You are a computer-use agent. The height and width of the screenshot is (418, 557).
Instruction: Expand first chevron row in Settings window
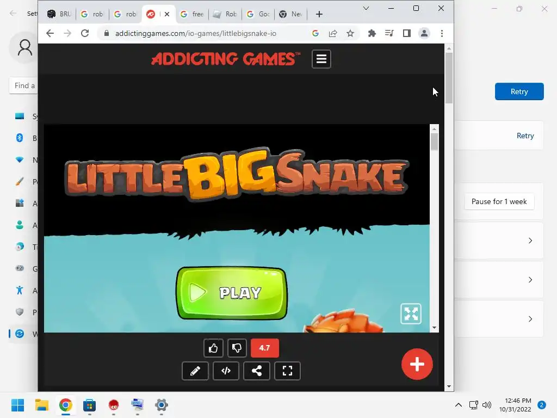[x=530, y=241]
